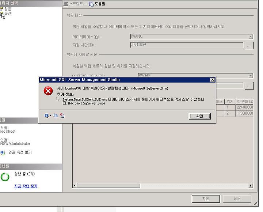Open help options icon in error dialog
263x212 pixels.
coord(47,116)
